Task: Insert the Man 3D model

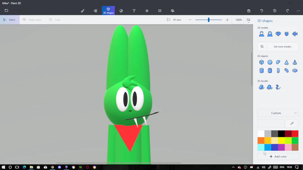Action: tap(262, 34)
